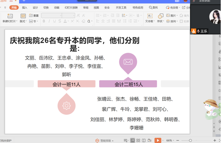
Task: Switch to slide sorter grid view
Action: tap(138, 140)
